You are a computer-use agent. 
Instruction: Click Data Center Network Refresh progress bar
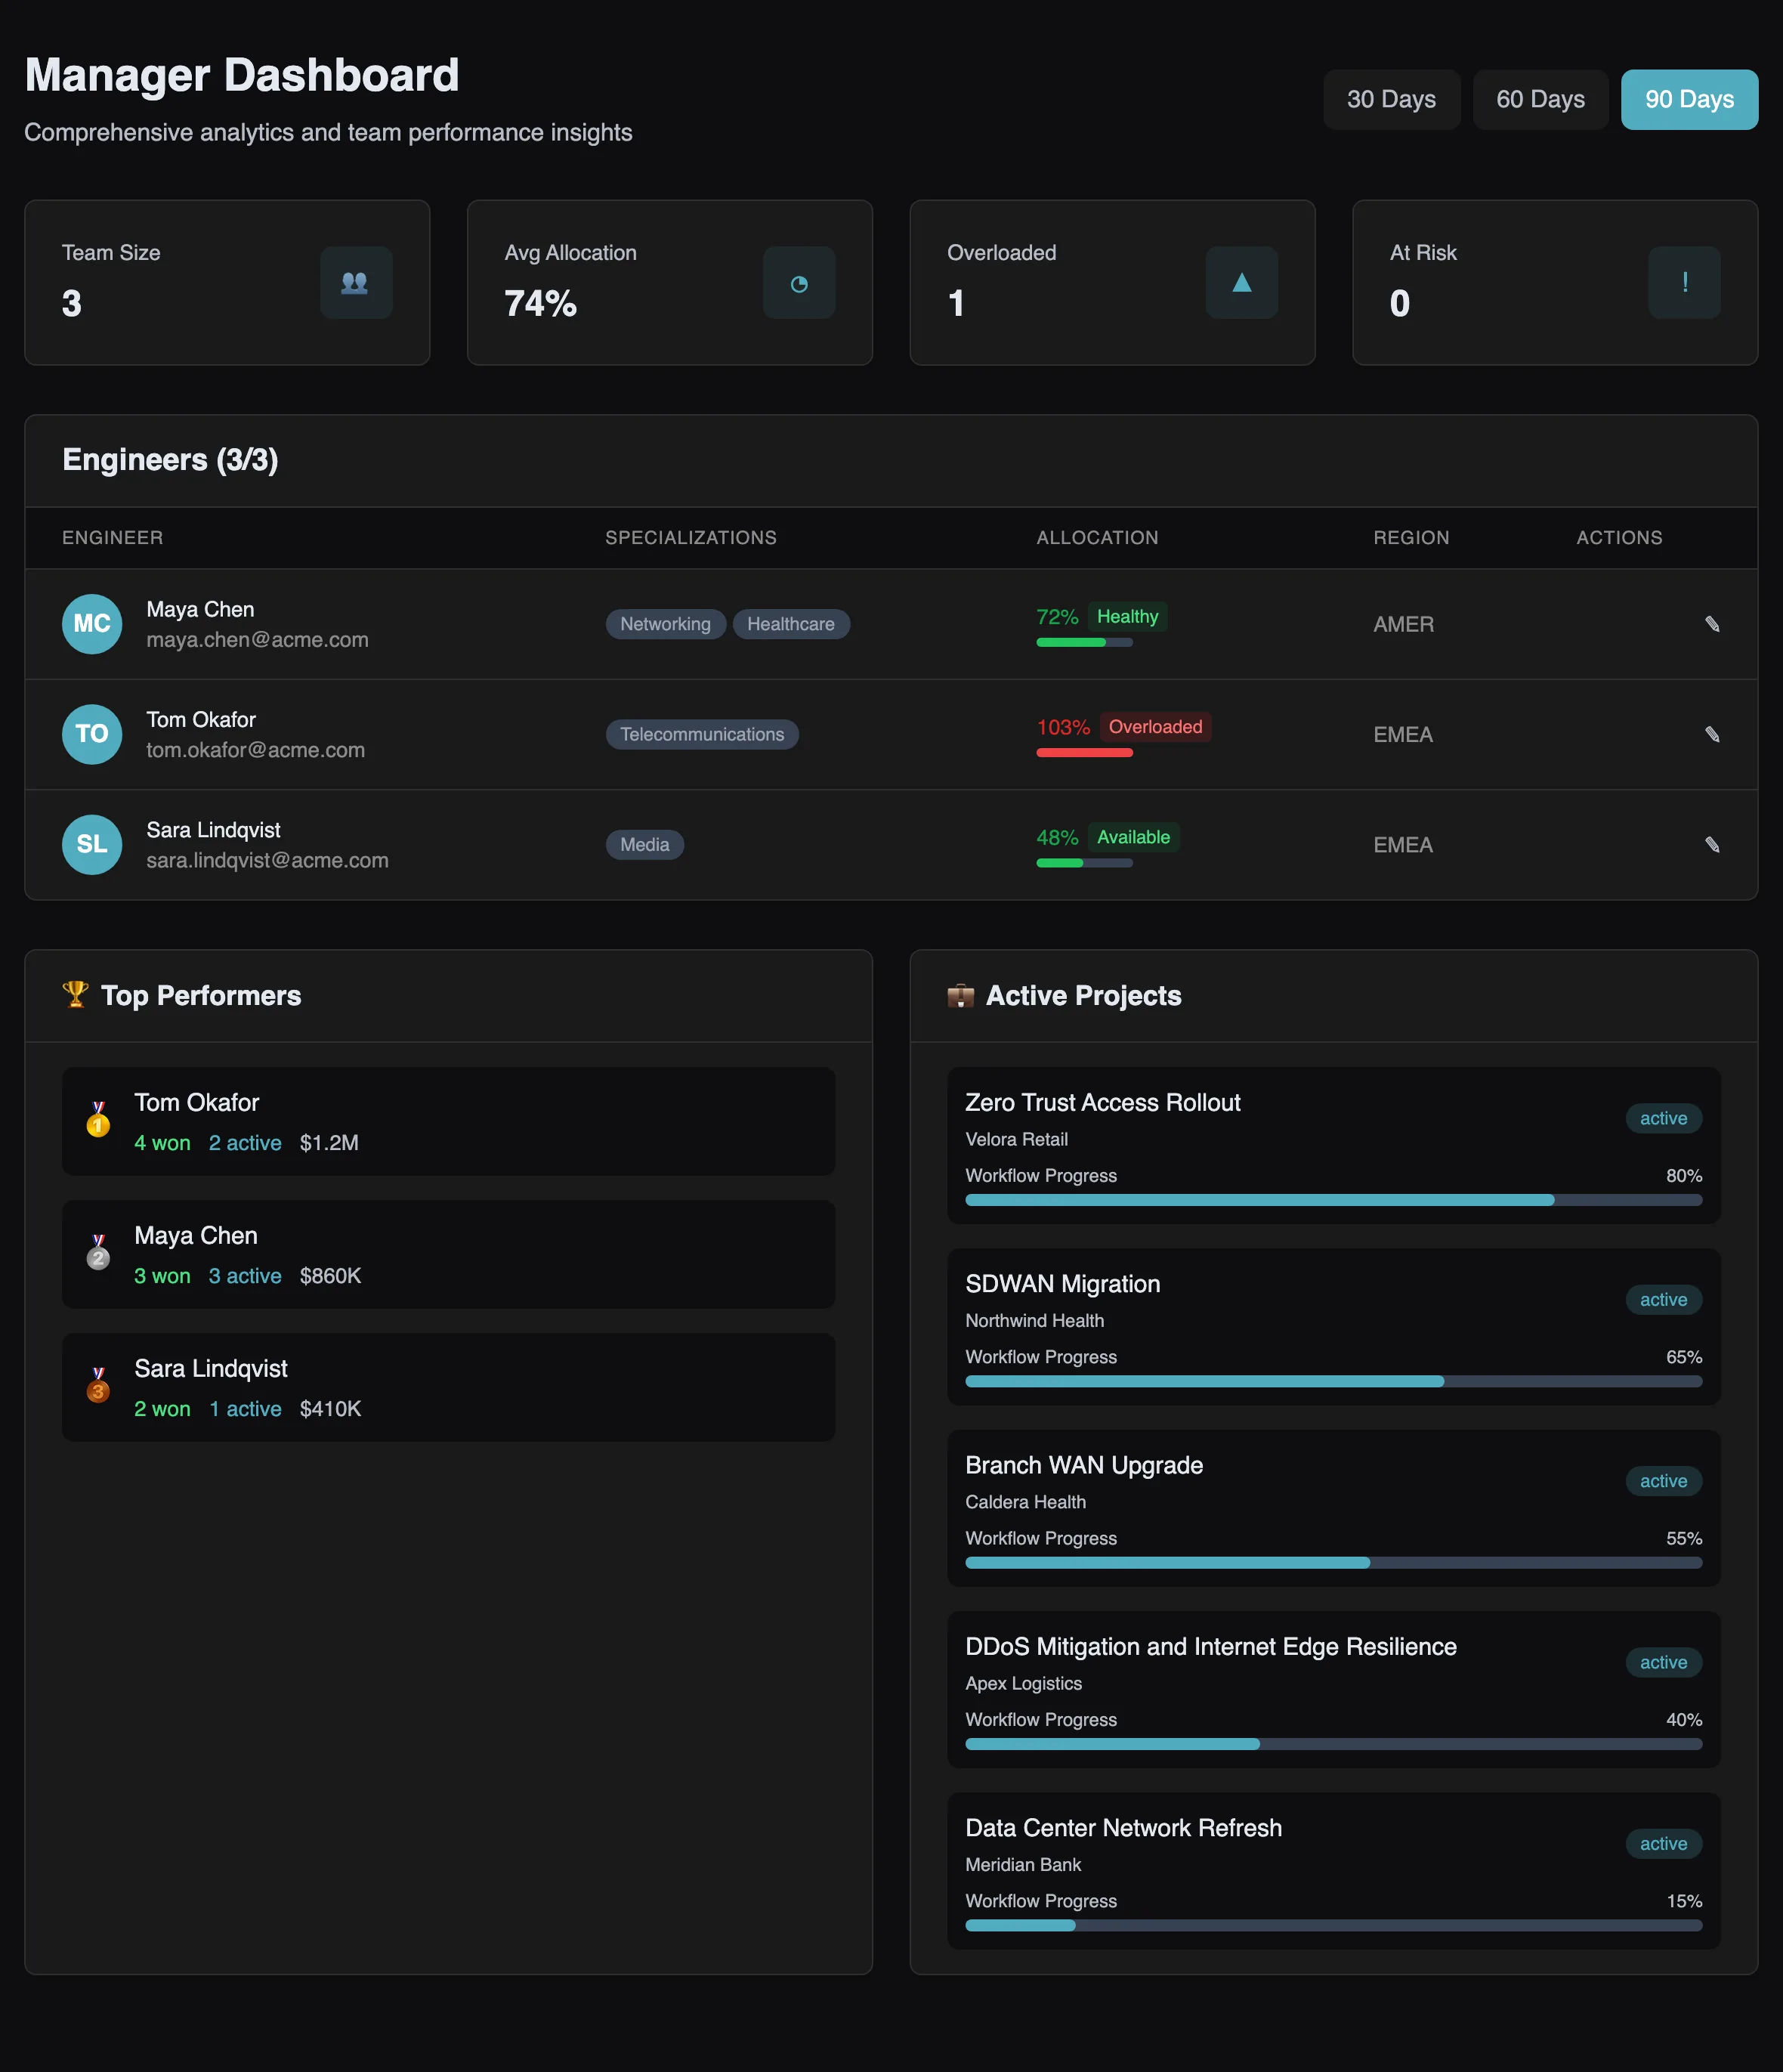pos(1334,1925)
